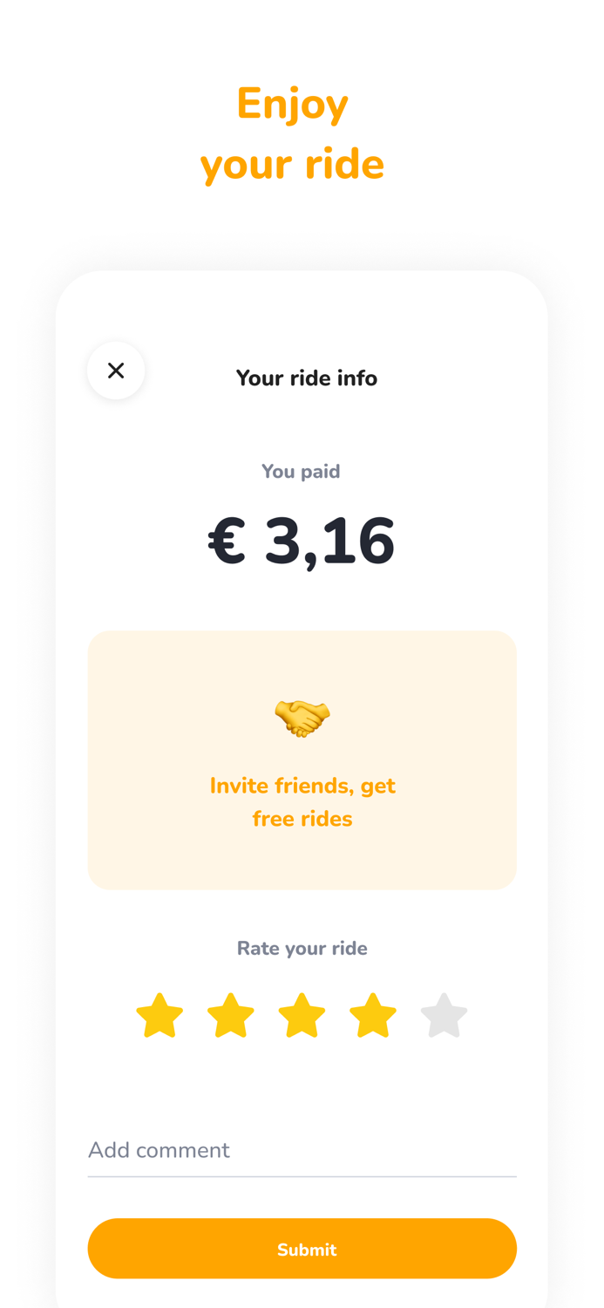The height and width of the screenshot is (1308, 604).
Task: Tap the handshake emoji icon
Action: [302, 713]
